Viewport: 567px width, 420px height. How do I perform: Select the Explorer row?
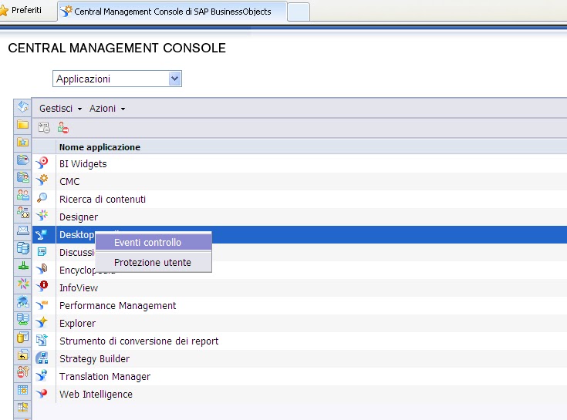tap(299, 323)
